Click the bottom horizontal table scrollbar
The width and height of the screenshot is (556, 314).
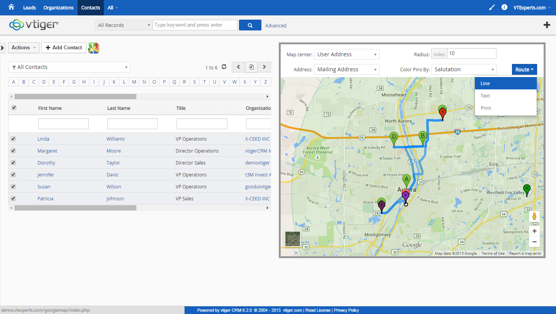pos(75,208)
